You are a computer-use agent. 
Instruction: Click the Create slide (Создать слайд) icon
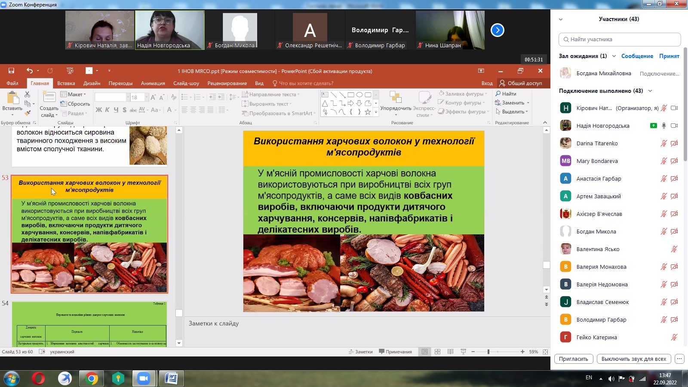(49, 100)
